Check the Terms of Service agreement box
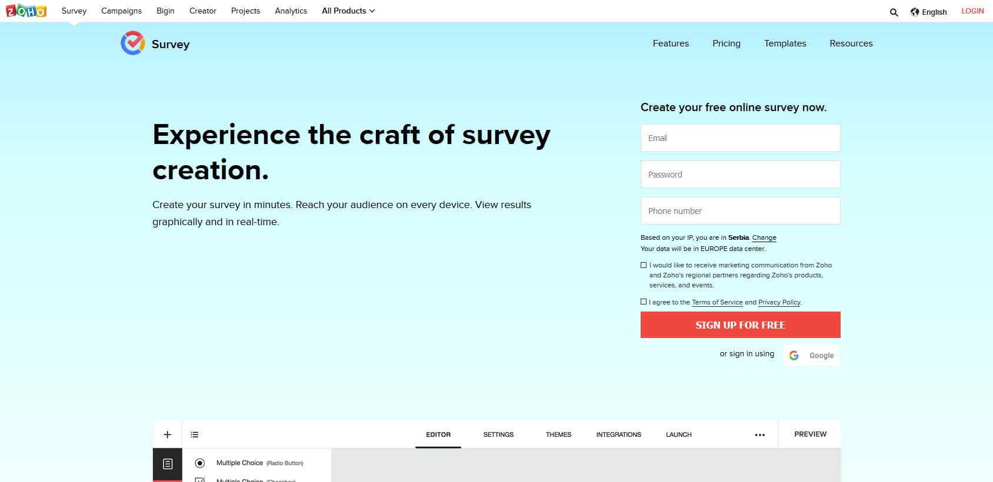Viewport: 993px width, 482px height. point(644,302)
